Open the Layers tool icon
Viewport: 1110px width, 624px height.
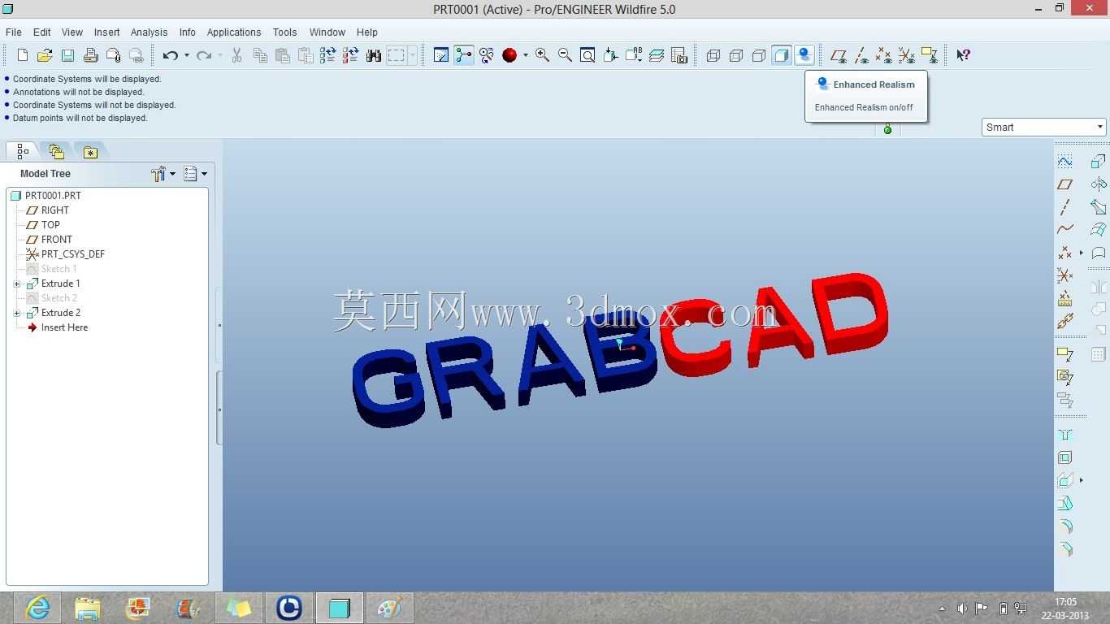pos(657,55)
